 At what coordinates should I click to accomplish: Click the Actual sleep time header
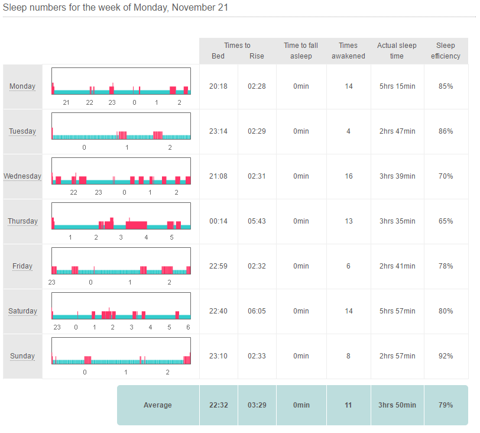397,51
